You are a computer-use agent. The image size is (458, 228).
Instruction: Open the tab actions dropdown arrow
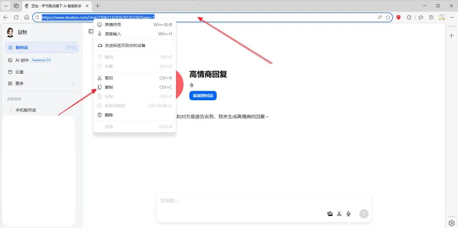point(6,6)
